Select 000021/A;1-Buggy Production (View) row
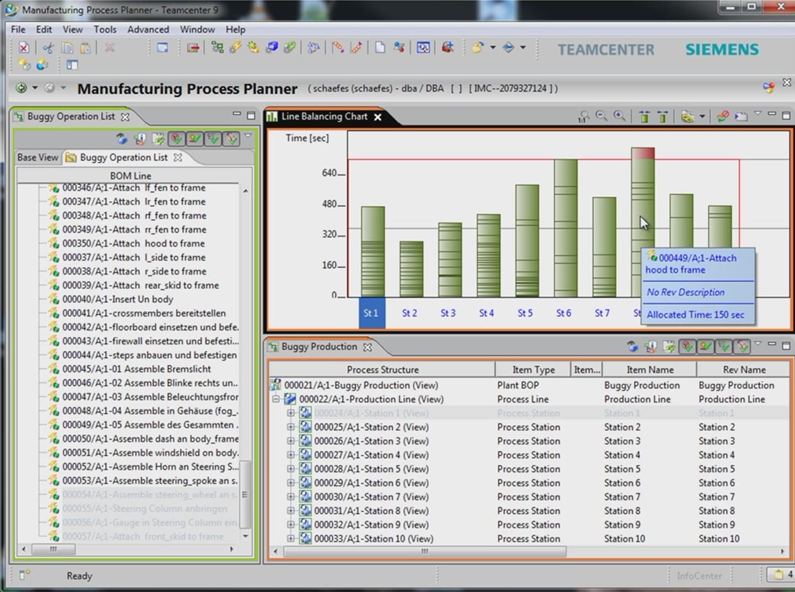The height and width of the screenshot is (592, 795). coord(361,385)
